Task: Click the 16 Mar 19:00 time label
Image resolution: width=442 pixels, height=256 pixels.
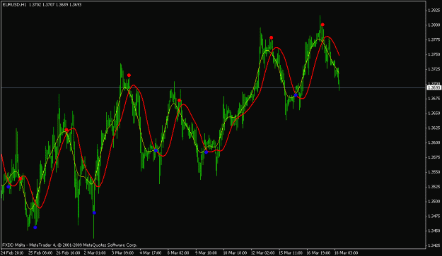Action: [318, 253]
